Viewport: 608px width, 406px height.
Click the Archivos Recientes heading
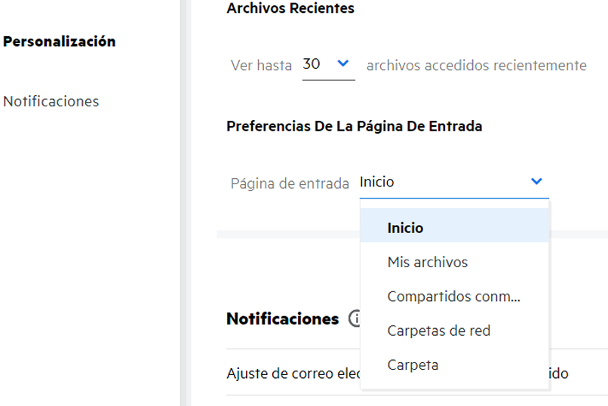[290, 9]
